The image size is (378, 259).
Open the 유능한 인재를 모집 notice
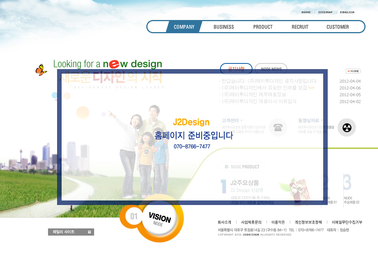(x=265, y=88)
